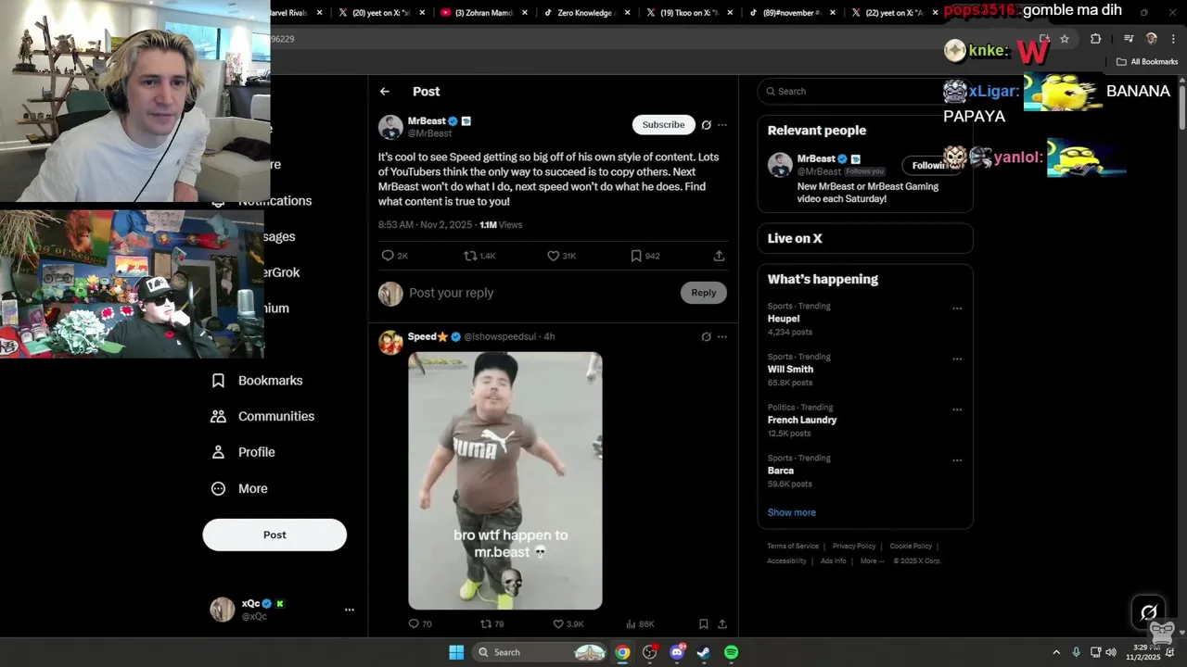The height and width of the screenshot is (667, 1187).
Task: Open Accessibility footer link
Action: (786, 560)
